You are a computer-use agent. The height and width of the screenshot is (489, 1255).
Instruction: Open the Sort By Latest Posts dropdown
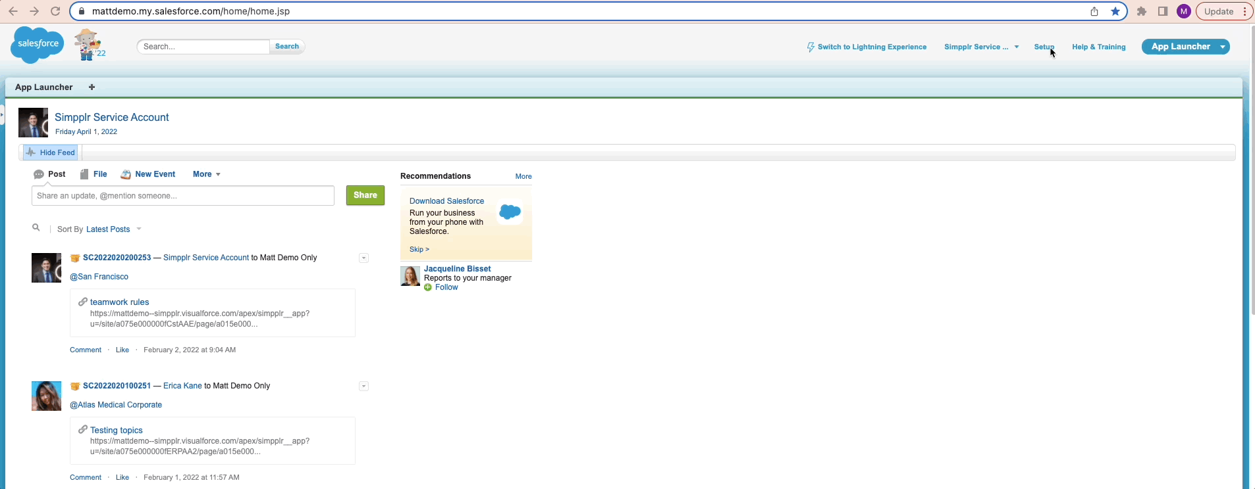(113, 229)
